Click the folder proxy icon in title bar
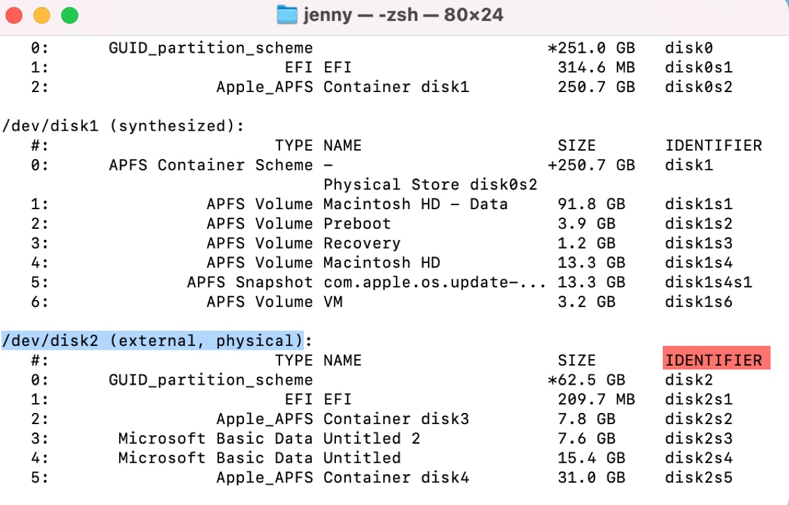 [x=287, y=14]
